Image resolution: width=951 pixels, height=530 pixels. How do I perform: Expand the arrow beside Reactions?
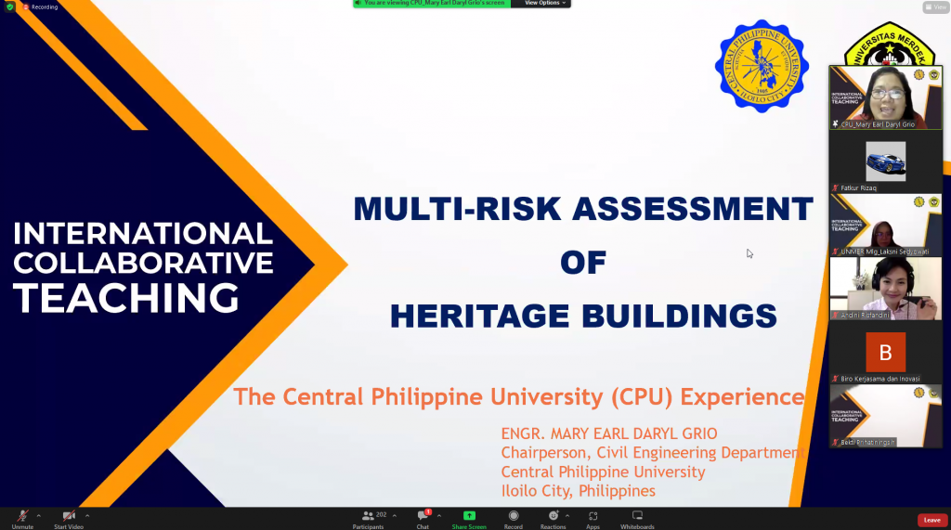coord(567,516)
